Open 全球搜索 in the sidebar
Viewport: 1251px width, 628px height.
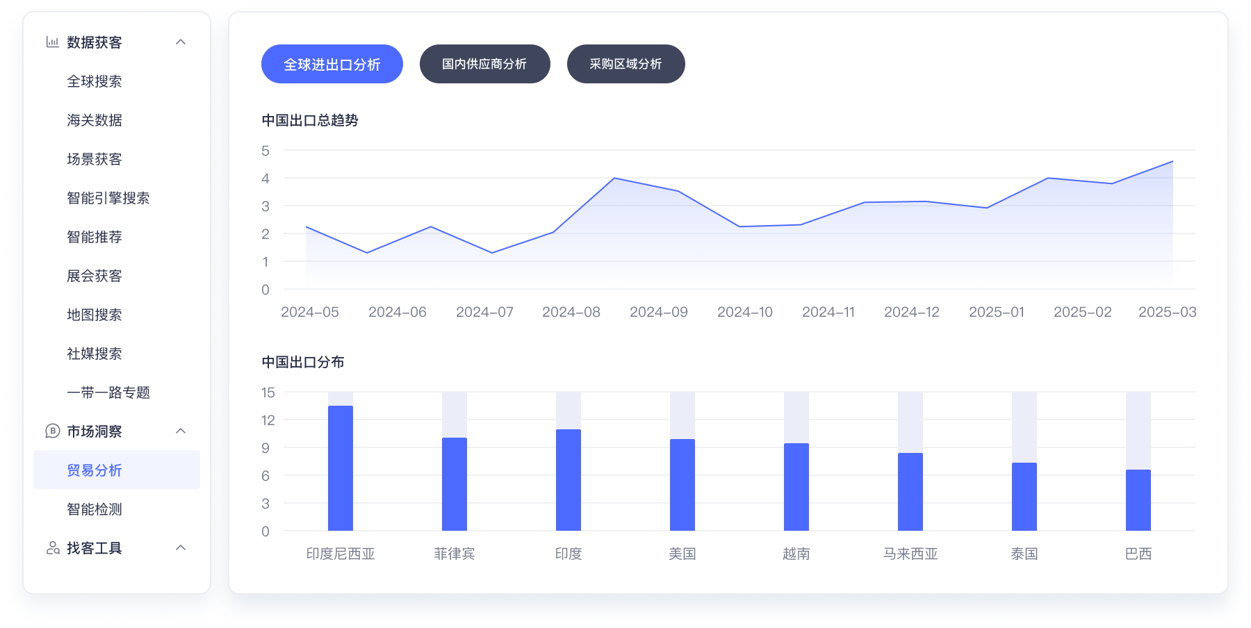pos(95,81)
